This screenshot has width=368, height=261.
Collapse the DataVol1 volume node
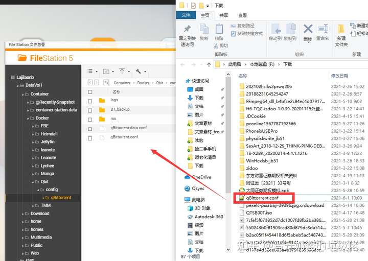click(x=17, y=86)
